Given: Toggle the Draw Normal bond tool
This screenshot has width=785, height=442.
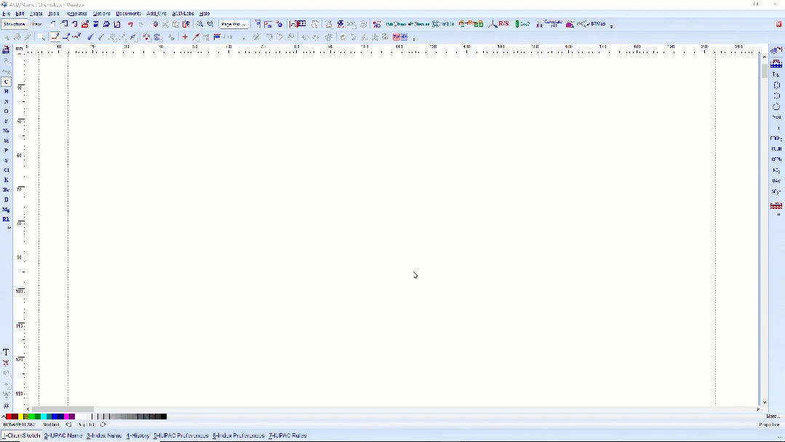Looking at the screenshot, I should point(55,37).
